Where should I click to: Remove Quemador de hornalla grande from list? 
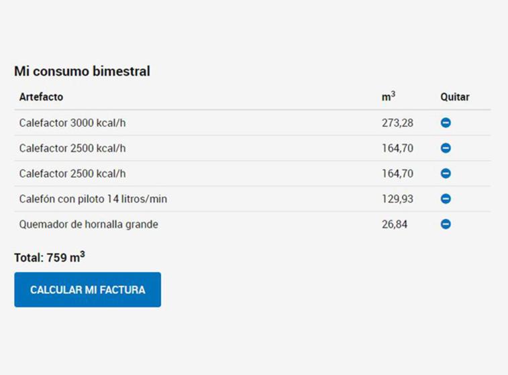(x=446, y=224)
